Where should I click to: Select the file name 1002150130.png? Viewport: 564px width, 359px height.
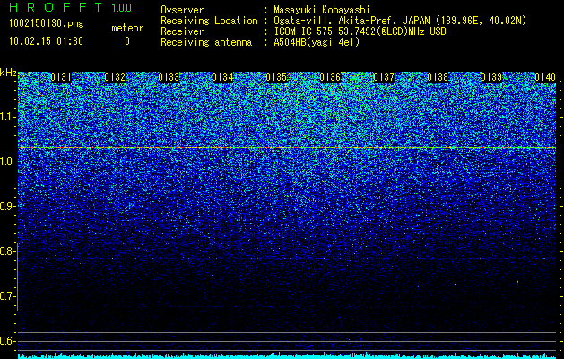[47, 24]
